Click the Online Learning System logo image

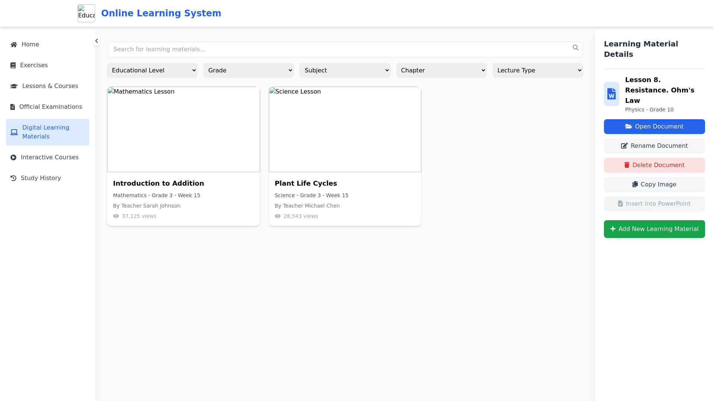point(86,13)
